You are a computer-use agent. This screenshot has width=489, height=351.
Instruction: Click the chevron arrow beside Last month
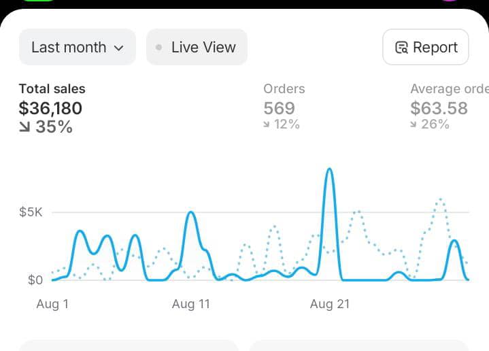[119, 48]
